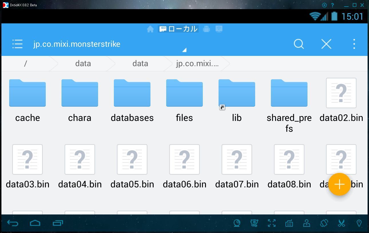Open the GPS location pin icon
Screen dimensions: 369x233
(x=359, y=223)
